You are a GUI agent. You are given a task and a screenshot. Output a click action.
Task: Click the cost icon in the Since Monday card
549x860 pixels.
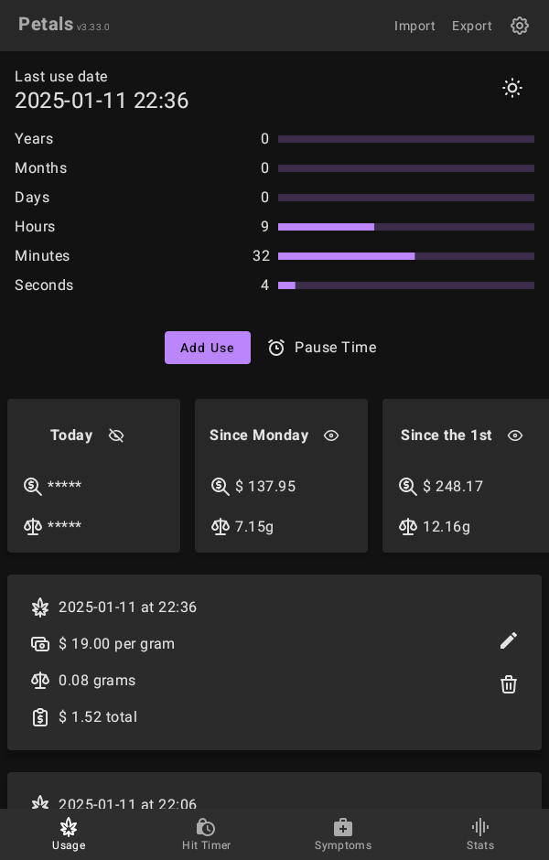[x=221, y=487]
